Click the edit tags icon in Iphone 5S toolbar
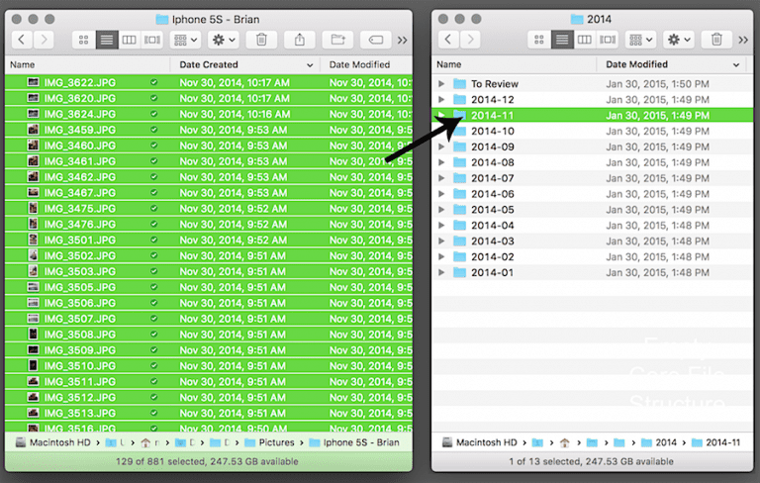This screenshot has height=483, width=760. click(x=376, y=40)
